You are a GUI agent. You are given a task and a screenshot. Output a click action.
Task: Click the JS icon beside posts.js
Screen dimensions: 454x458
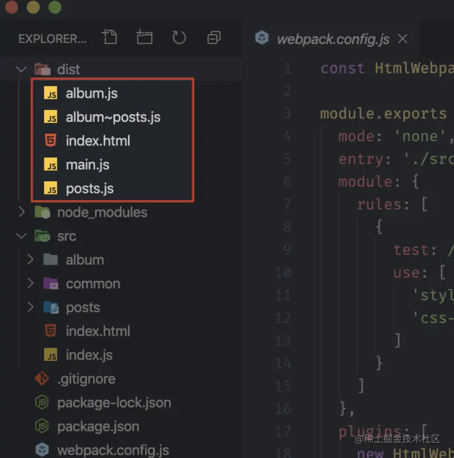[x=51, y=188]
